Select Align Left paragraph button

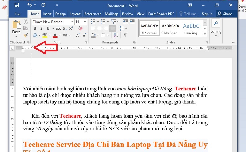93,28
